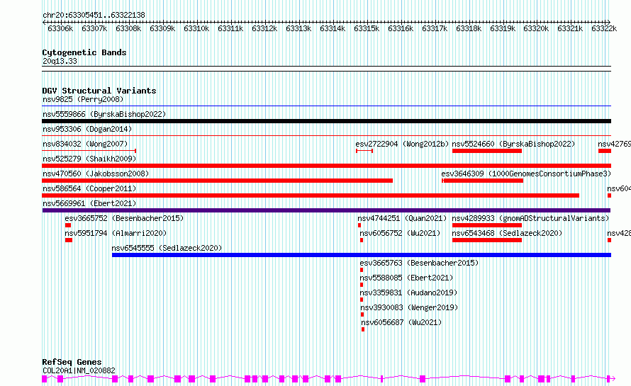Select the 20q13.33 band label
The image size is (631, 386).
[60, 61]
